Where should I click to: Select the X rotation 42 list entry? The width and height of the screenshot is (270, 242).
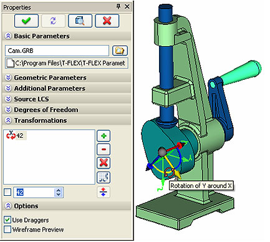16,135
